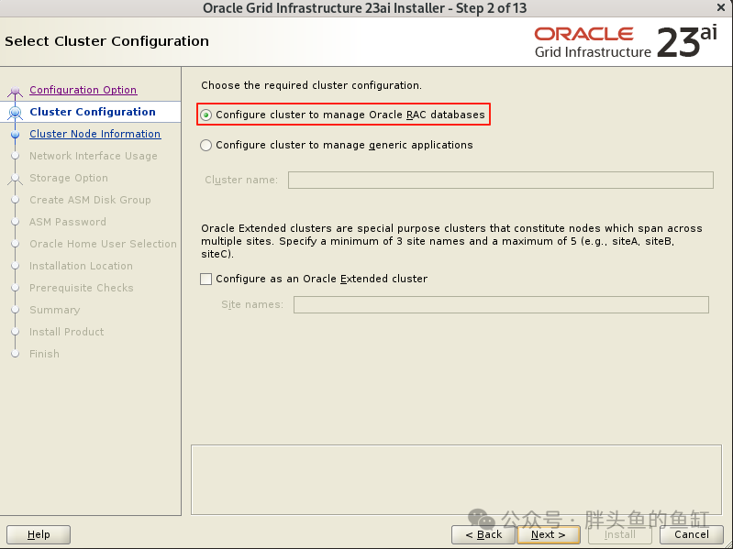This screenshot has width=733, height=549.
Task: Go back with the Back button
Action: [x=483, y=534]
